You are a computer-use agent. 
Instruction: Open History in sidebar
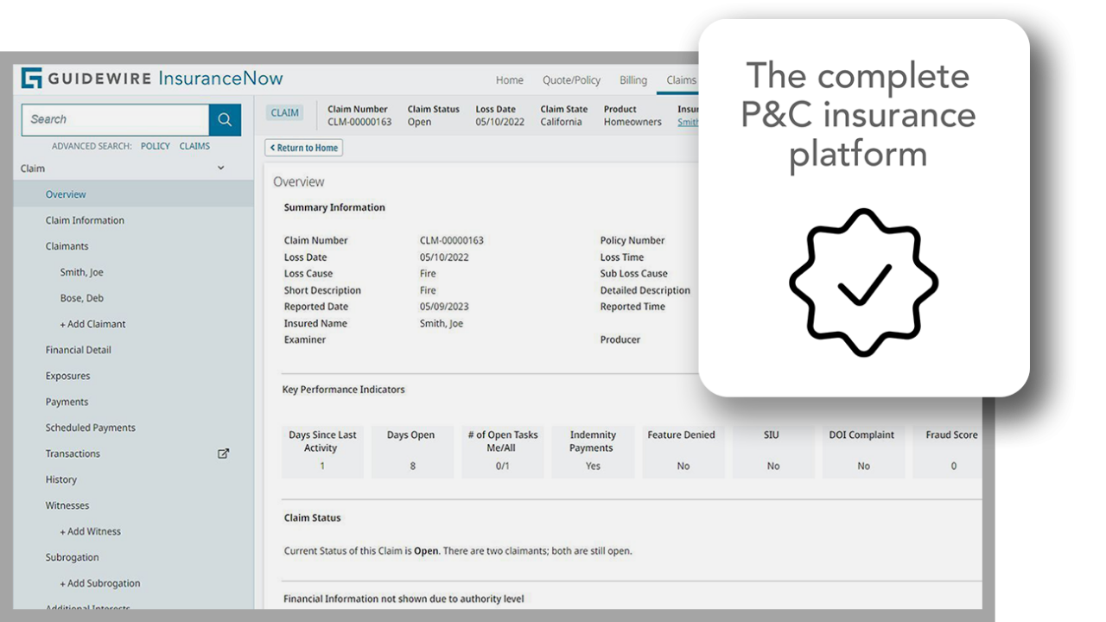pyautogui.click(x=60, y=479)
